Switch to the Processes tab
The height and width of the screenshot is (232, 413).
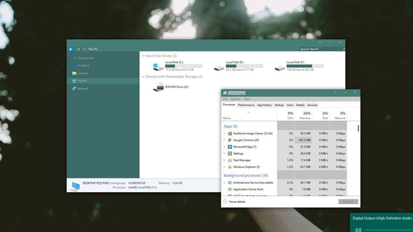[x=229, y=105]
